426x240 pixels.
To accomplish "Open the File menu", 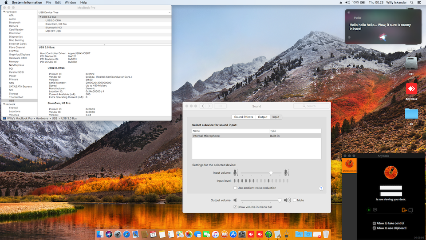I will (49, 3).
